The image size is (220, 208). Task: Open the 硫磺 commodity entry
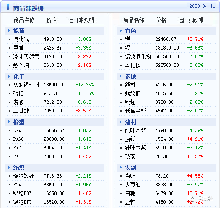tap(18, 93)
